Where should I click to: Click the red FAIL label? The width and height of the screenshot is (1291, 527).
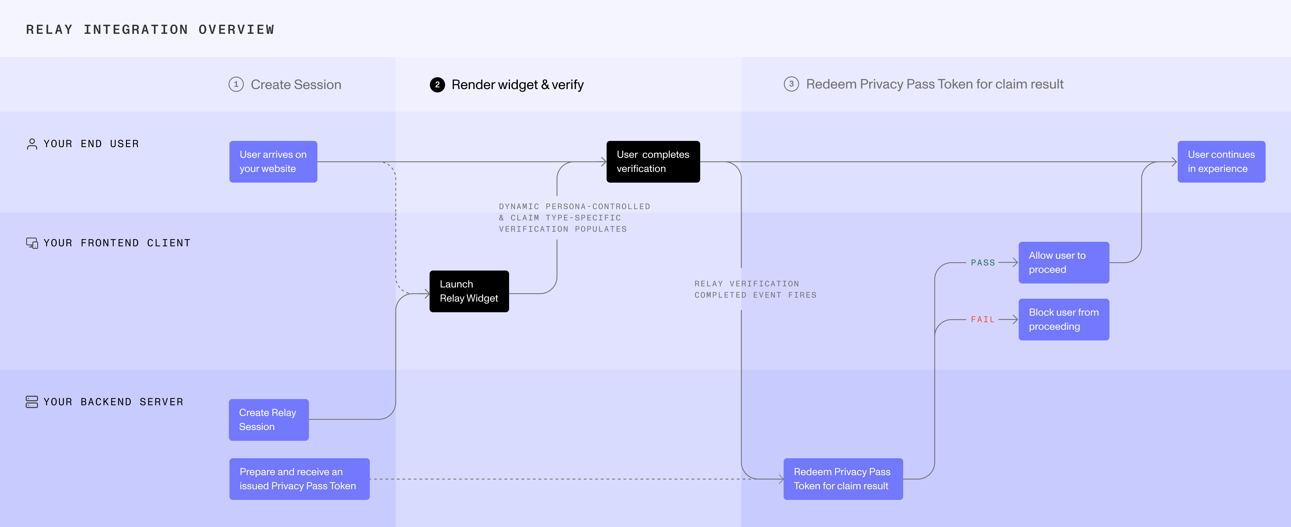[x=982, y=320]
